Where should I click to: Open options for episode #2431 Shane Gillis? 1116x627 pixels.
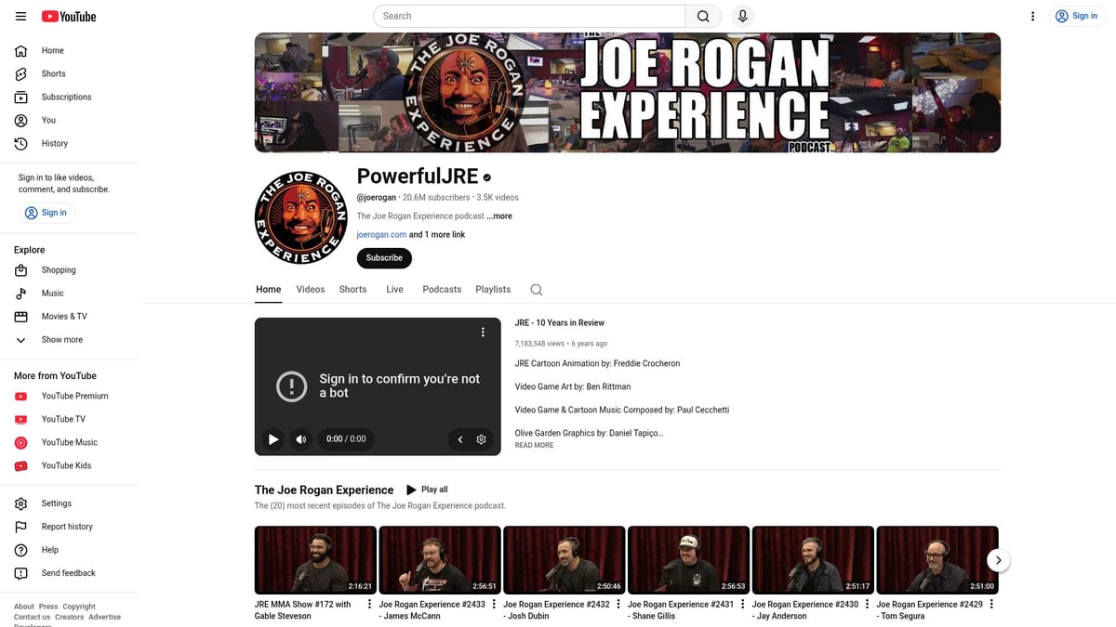click(742, 604)
